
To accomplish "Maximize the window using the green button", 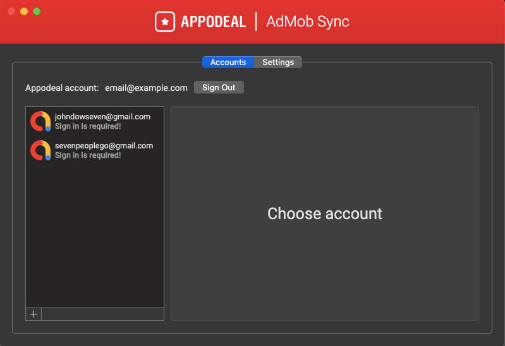I will click(37, 11).
